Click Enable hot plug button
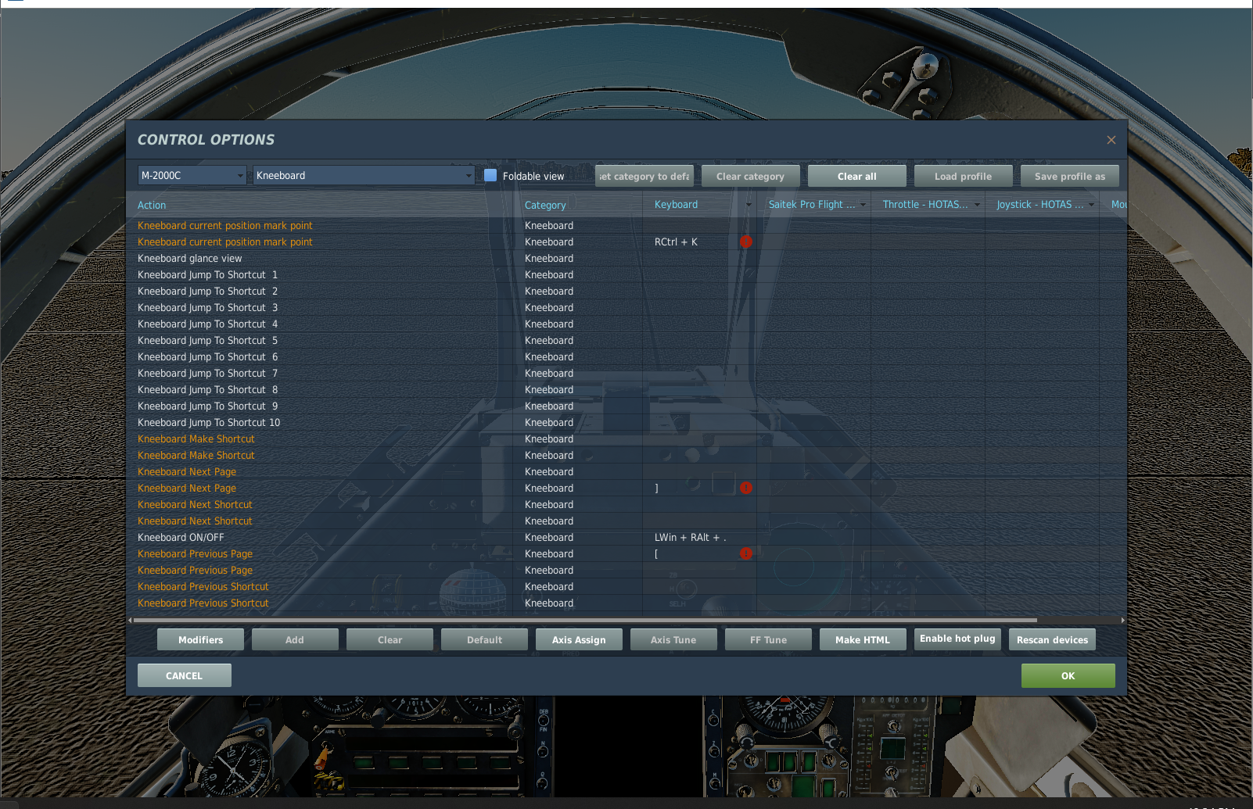 coord(958,639)
